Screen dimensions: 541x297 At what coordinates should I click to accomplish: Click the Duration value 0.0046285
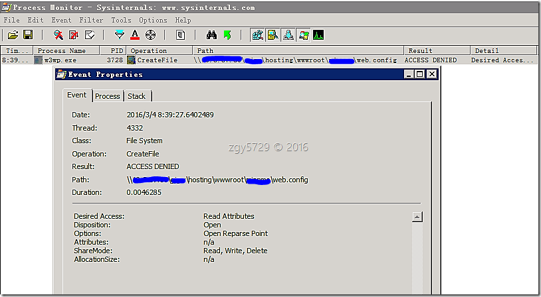pos(144,192)
